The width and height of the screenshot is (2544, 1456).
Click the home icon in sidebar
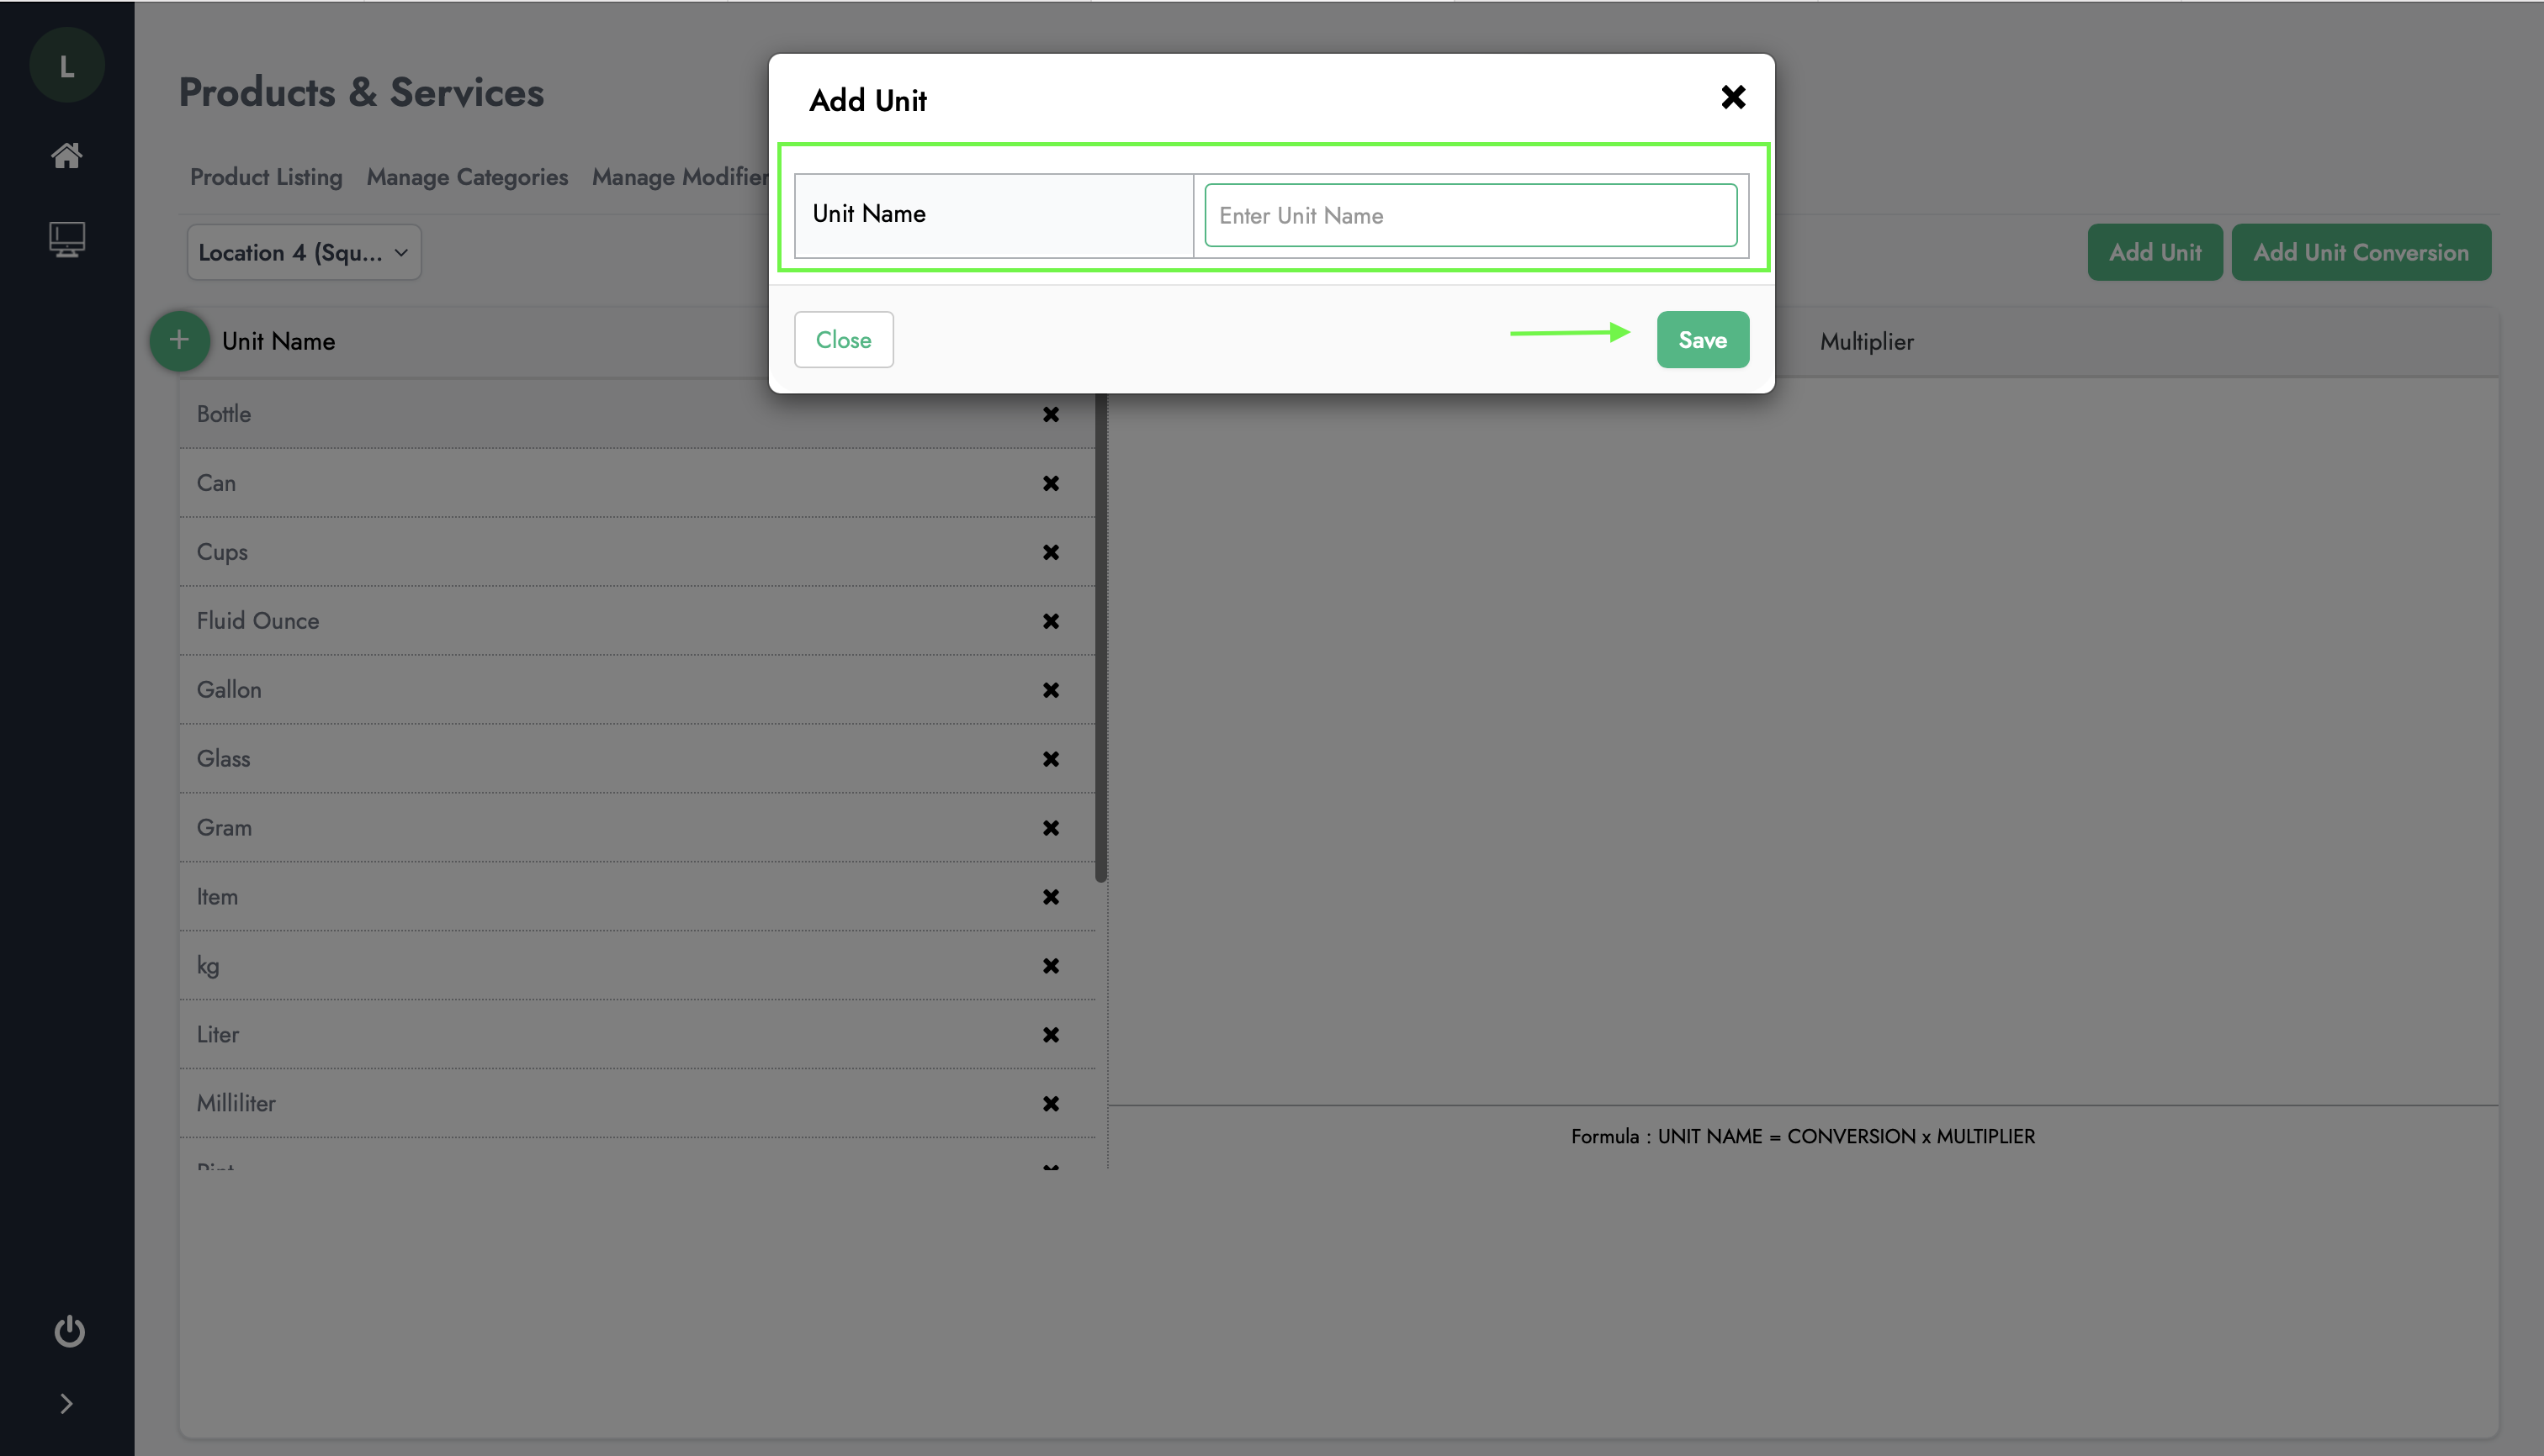(x=66, y=155)
